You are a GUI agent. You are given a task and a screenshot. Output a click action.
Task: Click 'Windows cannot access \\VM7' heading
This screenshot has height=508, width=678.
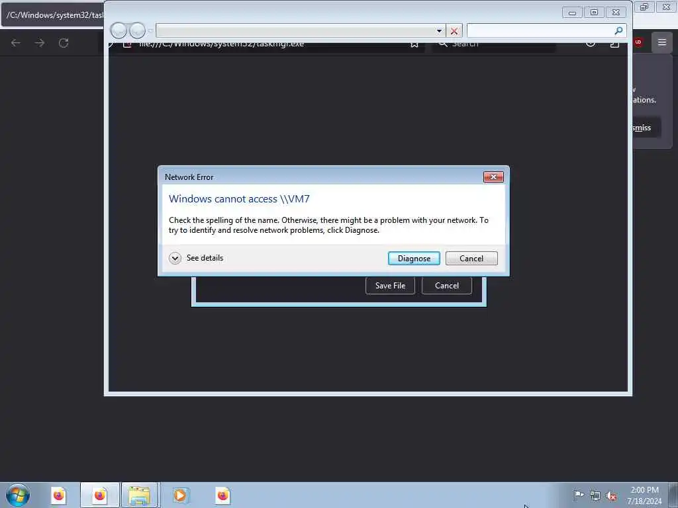click(x=239, y=198)
